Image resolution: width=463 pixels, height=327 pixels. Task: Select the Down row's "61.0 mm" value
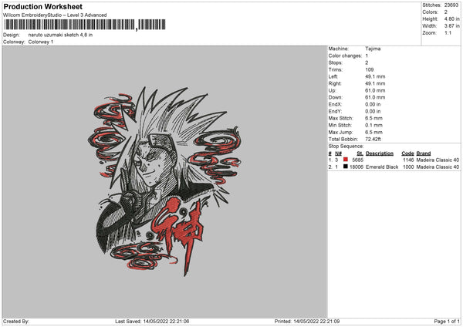coord(375,97)
